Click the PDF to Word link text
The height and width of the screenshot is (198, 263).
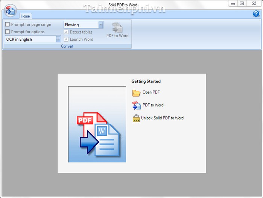coord(153,105)
